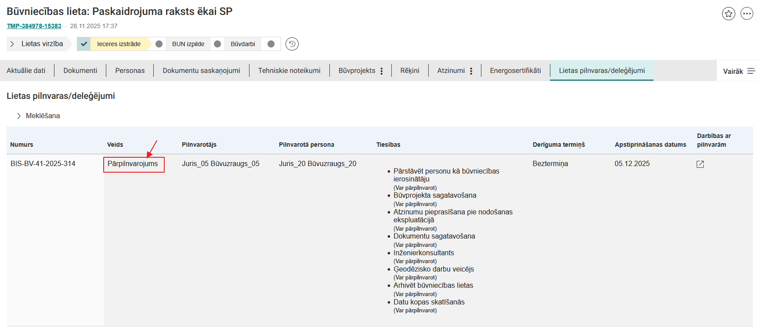The width and height of the screenshot is (759, 333).
Task: Switch to the Dokumenti tab
Action: coord(80,71)
